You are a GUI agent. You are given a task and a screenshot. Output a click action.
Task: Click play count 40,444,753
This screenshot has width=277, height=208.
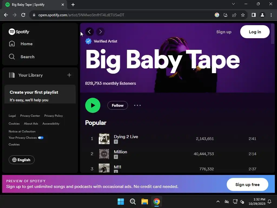(204, 154)
